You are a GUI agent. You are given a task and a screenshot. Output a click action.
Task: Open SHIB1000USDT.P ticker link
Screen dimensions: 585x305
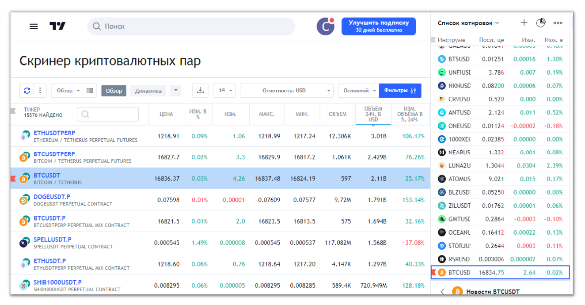tap(57, 282)
